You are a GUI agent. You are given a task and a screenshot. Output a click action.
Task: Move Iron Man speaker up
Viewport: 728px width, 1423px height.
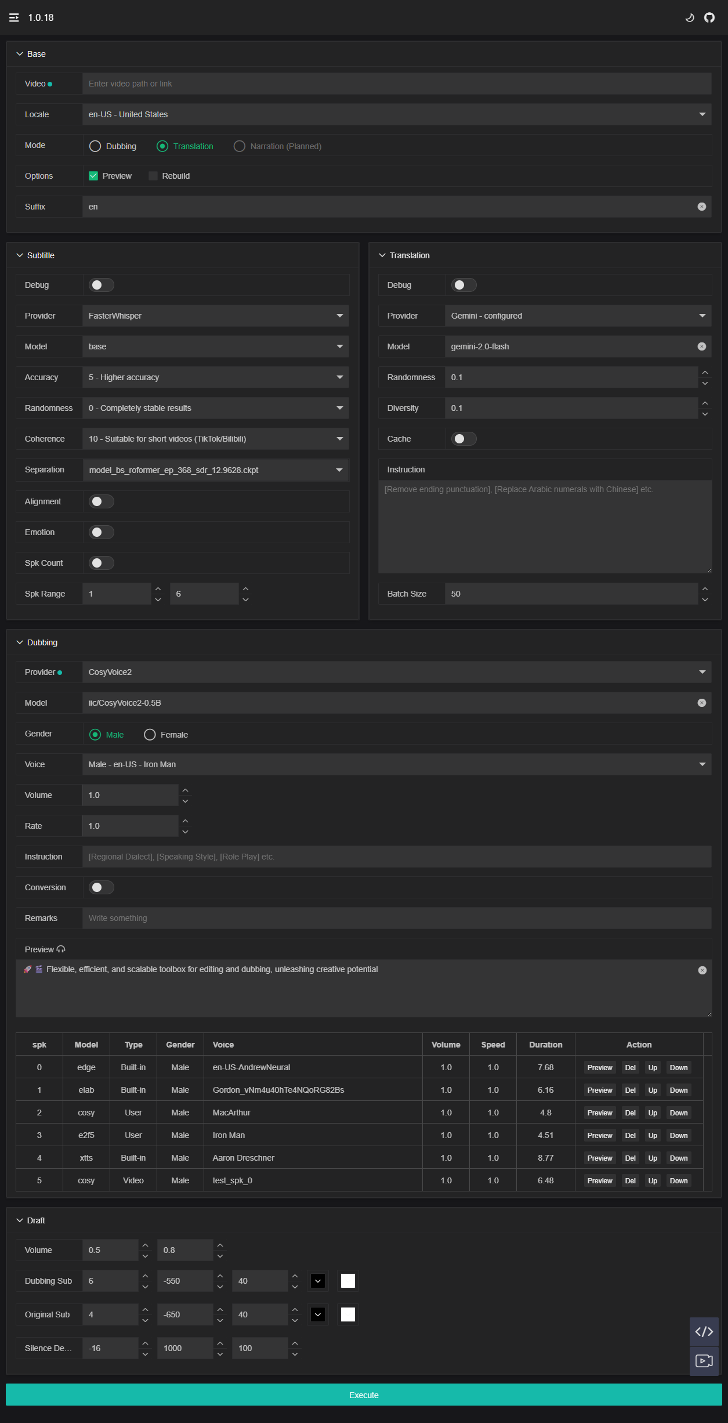point(653,1136)
